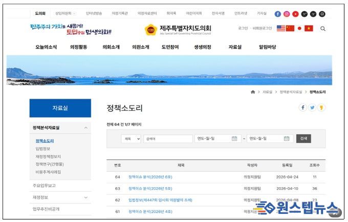The image size is (348, 222).
Task: Select the 도의회 top tab
Action: pyautogui.click(x=40, y=14)
